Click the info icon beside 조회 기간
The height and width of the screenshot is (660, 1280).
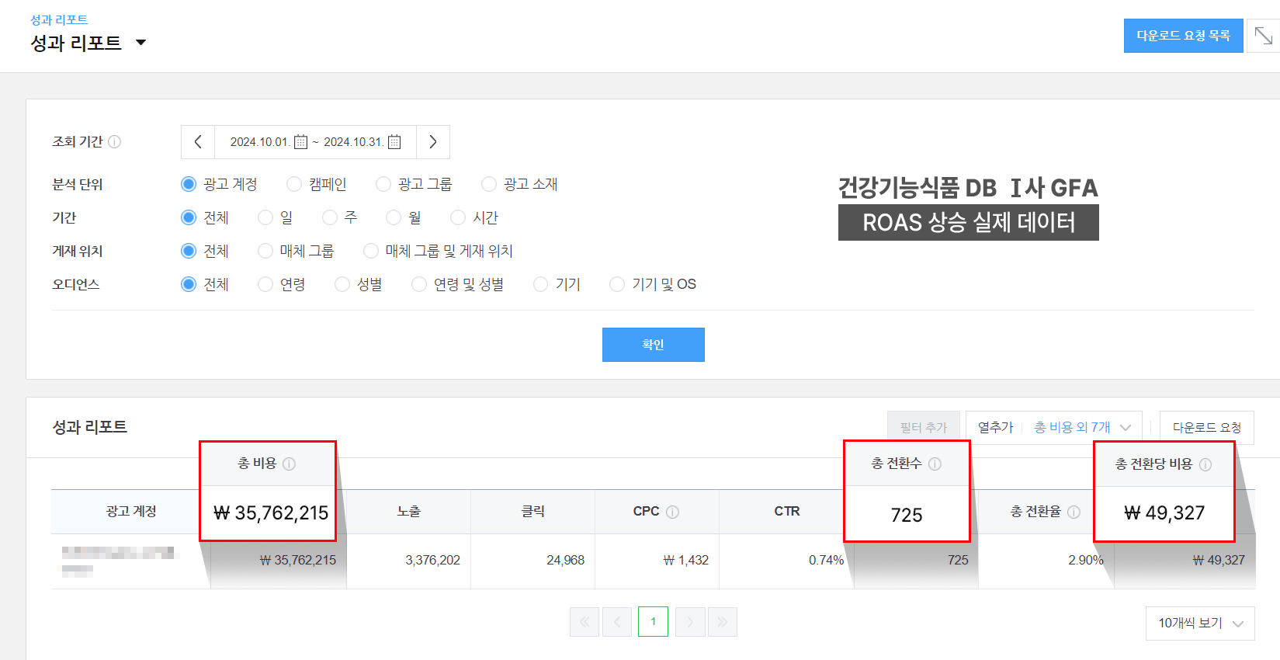(115, 142)
